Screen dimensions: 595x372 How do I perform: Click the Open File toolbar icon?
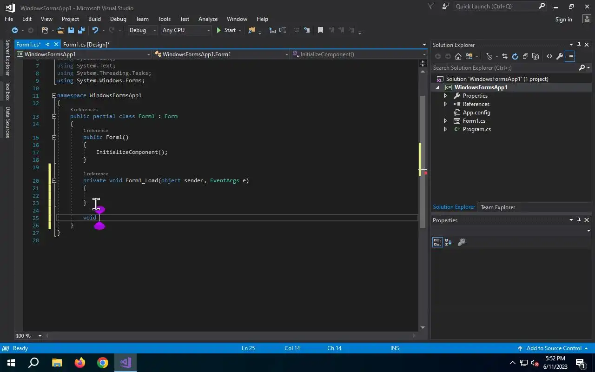[61, 30]
